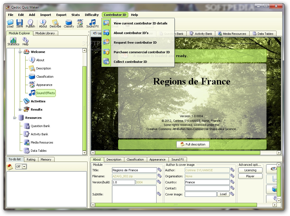Open the File menu
The width and height of the screenshot is (290, 216).
[10, 15]
